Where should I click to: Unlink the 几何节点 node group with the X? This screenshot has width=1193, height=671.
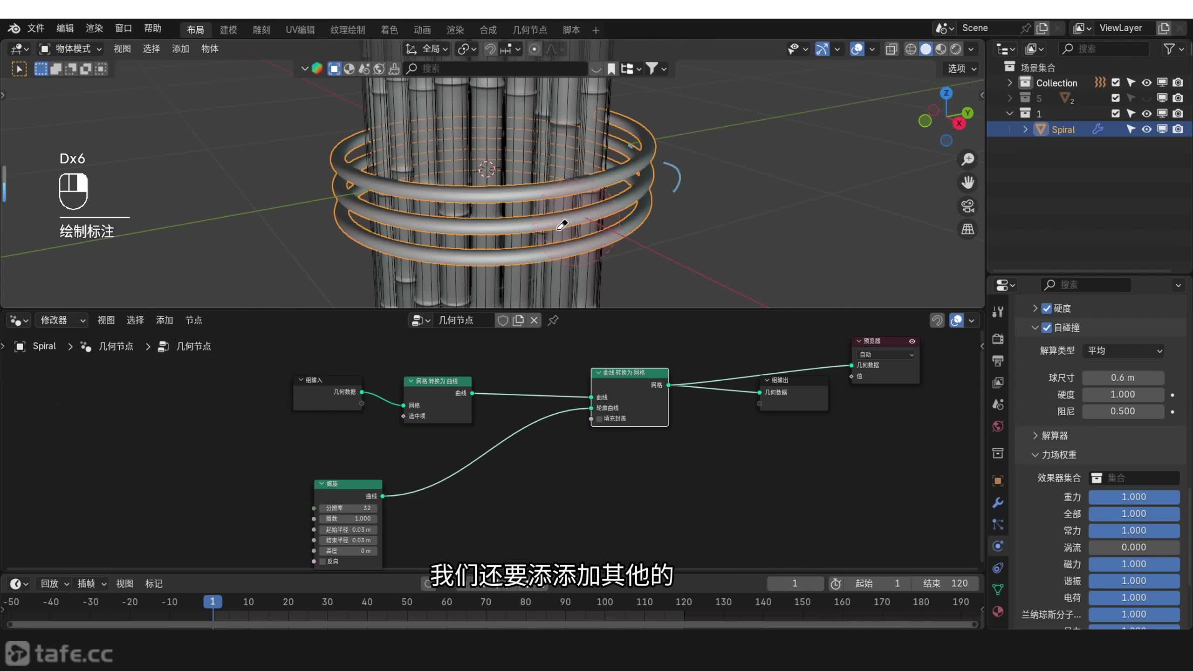point(534,321)
